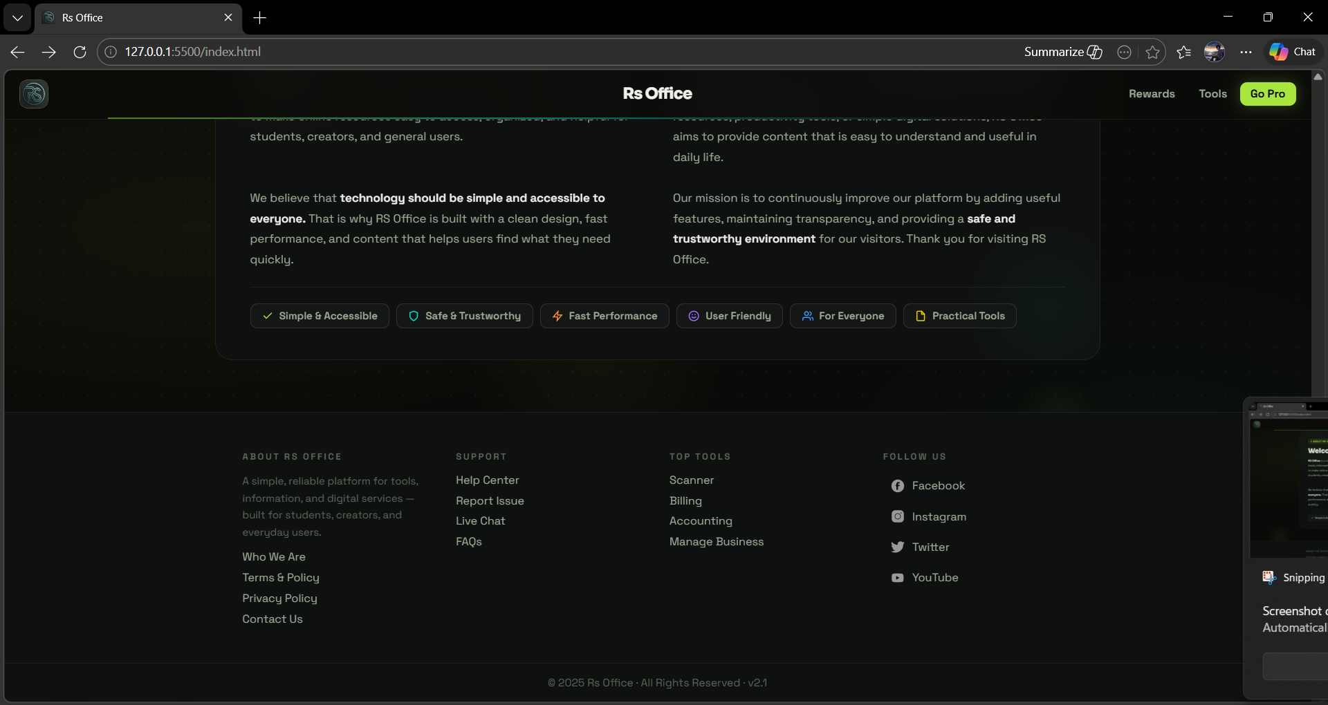Open browser Settings and more menu
The image size is (1328, 705).
point(1246,52)
